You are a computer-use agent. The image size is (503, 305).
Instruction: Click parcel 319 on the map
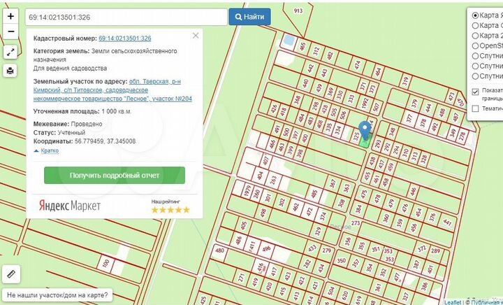[x=405, y=82]
